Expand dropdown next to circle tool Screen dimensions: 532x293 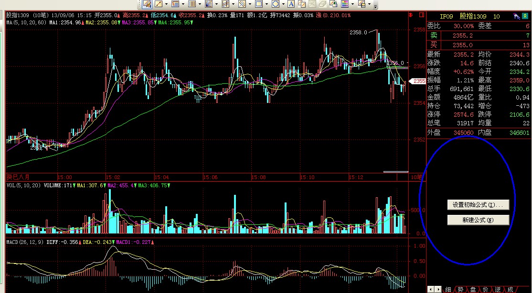(284, 4)
